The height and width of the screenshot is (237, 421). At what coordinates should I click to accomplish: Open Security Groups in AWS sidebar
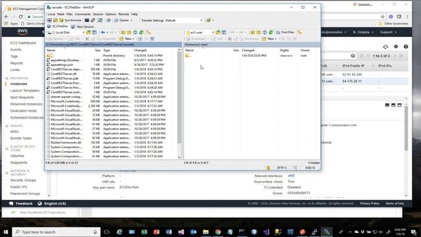(x=23, y=180)
